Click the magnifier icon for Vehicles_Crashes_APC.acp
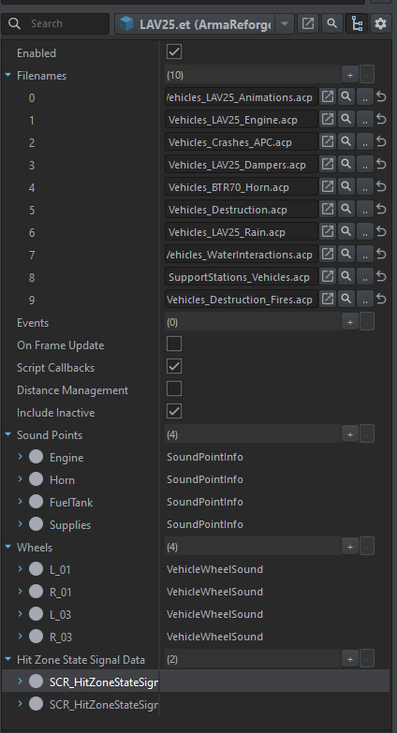397x733 pixels. [346, 141]
